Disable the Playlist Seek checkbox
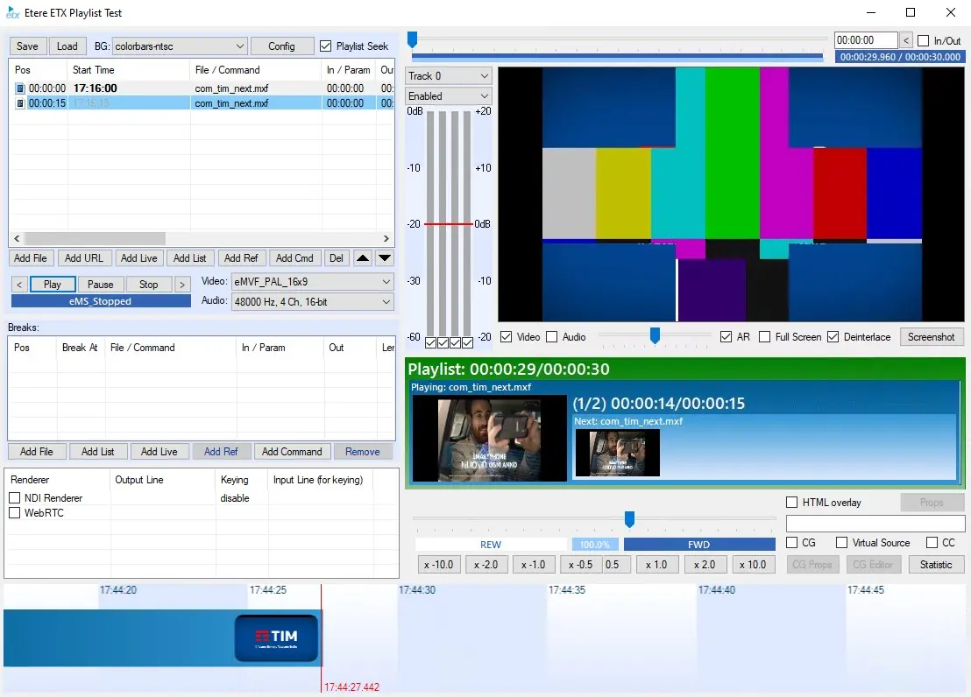Image resolution: width=971 pixels, height=697 pixels. coord(326,46)
